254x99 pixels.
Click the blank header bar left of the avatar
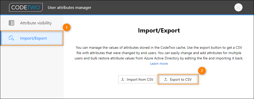162,7
